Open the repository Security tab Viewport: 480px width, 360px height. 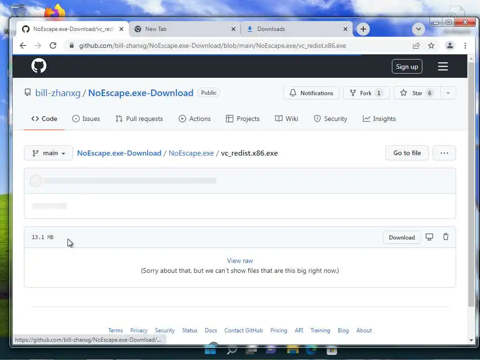[x=330, y=119]
